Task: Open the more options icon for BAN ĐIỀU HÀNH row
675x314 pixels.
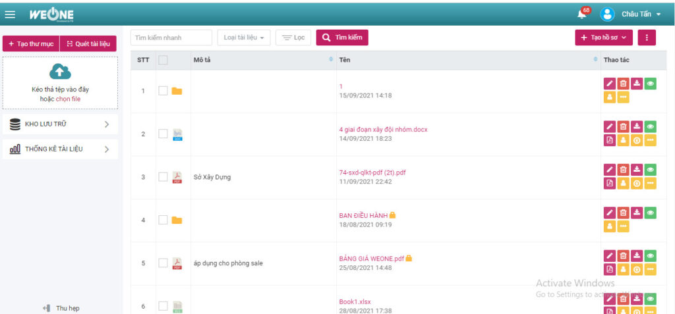Action: coord(623,226)
